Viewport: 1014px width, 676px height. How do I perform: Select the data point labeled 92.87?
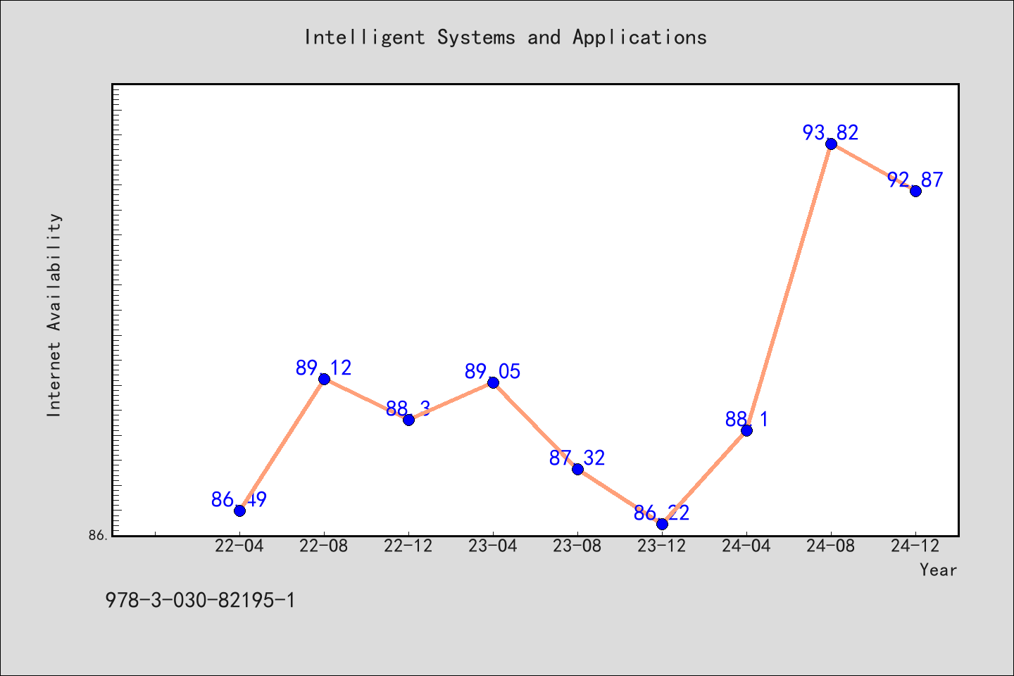(x=915, y=191)
